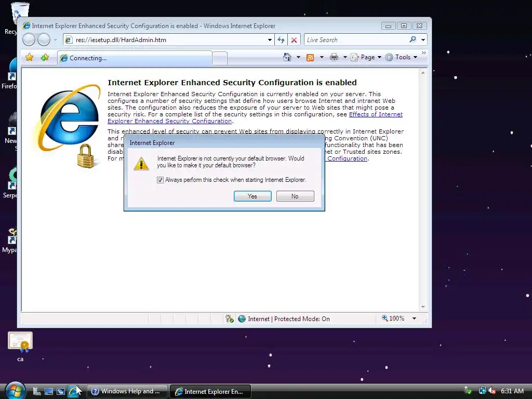Click the red Stop loading icon
This screenshot has width=532, height=399.
pyautogui.click(x=294, y=39)
